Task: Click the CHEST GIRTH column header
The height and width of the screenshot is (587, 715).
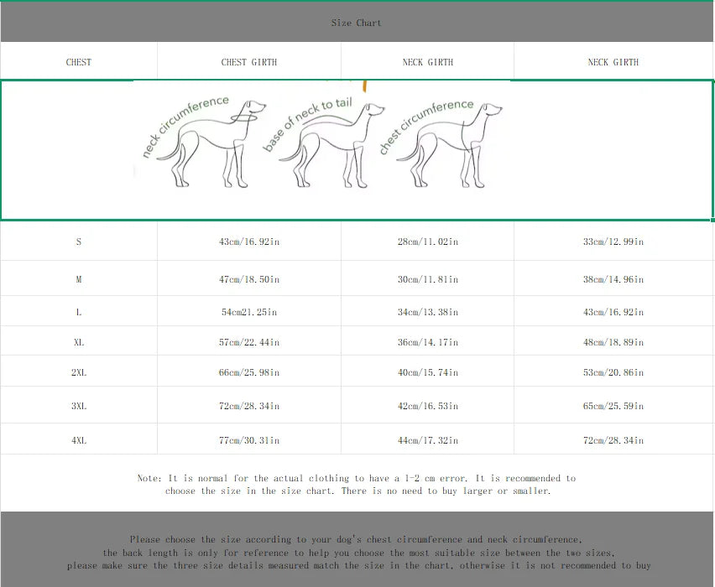Action: pyautogui.click(x=249, y=62)
